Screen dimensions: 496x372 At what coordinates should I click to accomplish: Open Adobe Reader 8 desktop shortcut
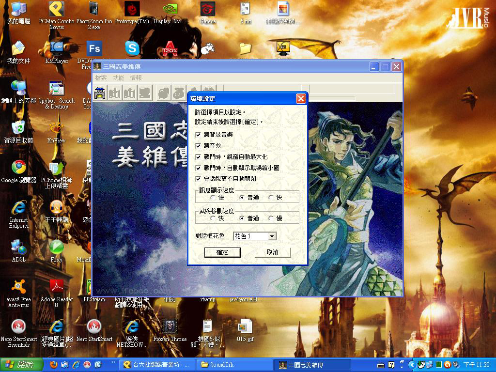tap(57, 287)
